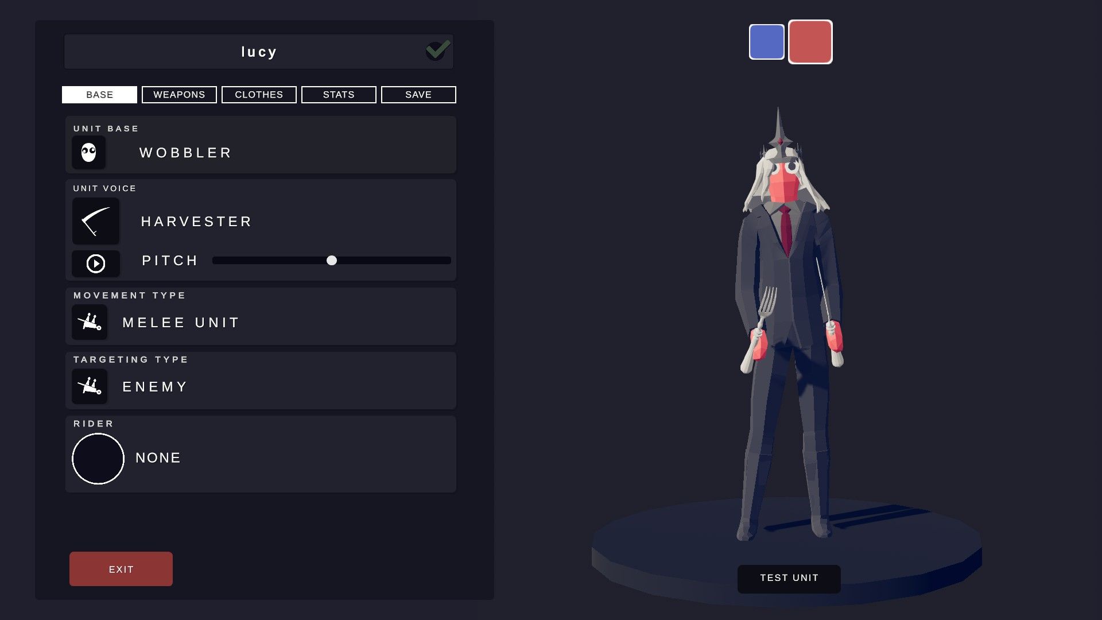The height and width of the screenshot is (620, 1102).
Task: Open the Unit Voice HARVESTER selector
Action: point(196,222)
